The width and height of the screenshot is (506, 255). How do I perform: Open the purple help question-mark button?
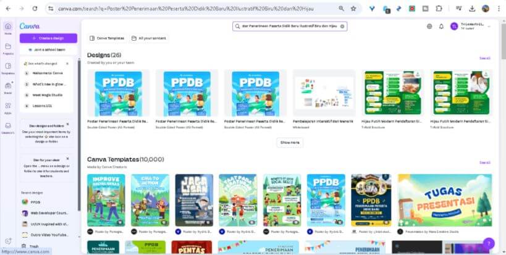coord(489,244)
